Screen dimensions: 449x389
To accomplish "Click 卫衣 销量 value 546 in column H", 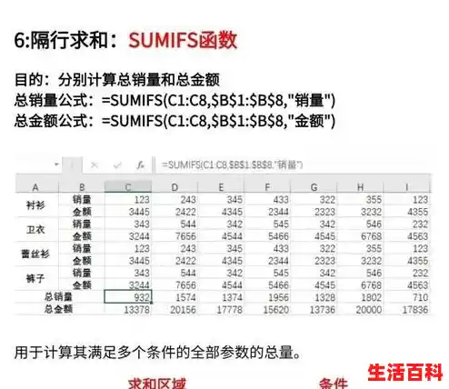I will (x=360, y=224).
